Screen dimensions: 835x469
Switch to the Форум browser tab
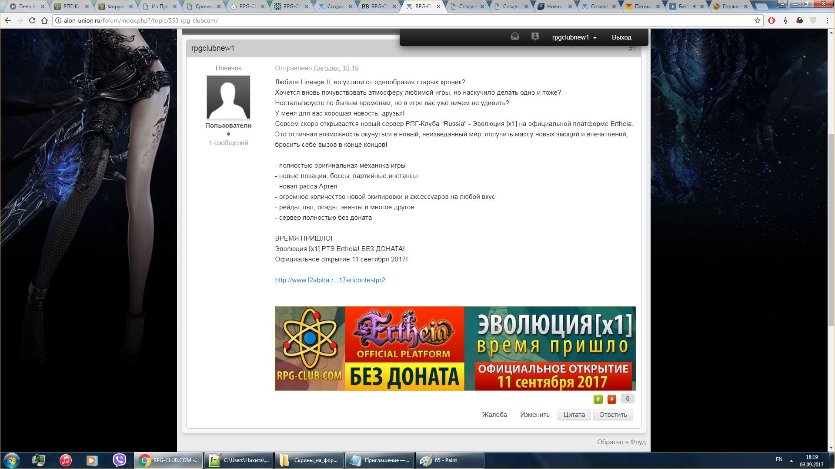click(115, 7)
